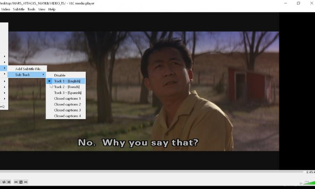The image size is (315, 189).
Task: Open the Subtitle menu
Action: [x=19, y=9]
